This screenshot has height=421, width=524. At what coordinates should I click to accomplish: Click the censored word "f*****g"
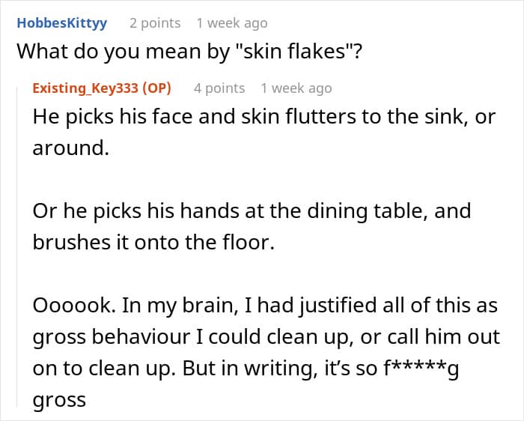[x=421, y=369]
